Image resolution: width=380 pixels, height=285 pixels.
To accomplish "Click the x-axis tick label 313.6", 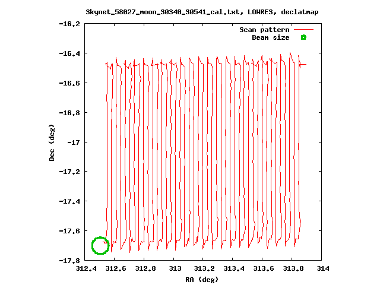I will [x=264, y=268].
